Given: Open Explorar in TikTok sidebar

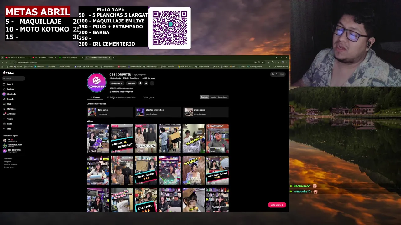Looking at the screenshot, I should 9,89.
